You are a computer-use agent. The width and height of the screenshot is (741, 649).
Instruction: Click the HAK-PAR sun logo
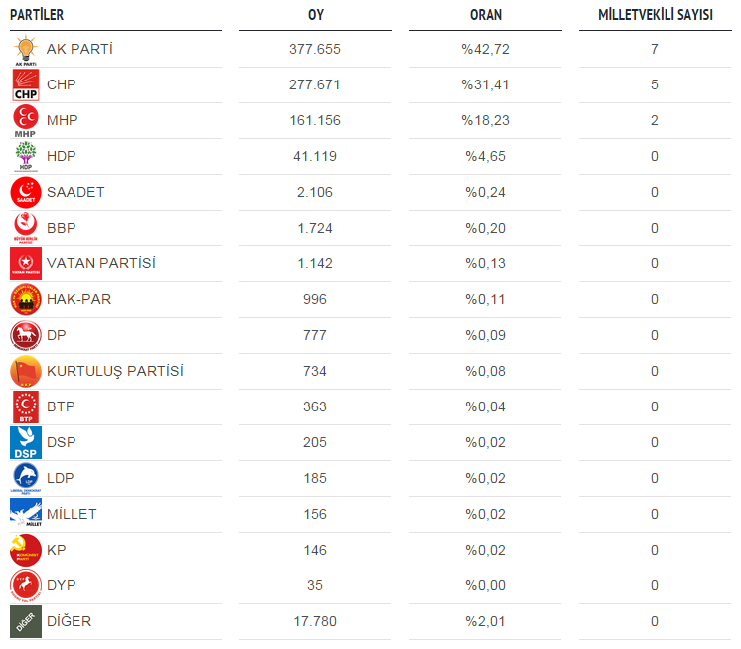pyautogui.click(x=26, y=300)
